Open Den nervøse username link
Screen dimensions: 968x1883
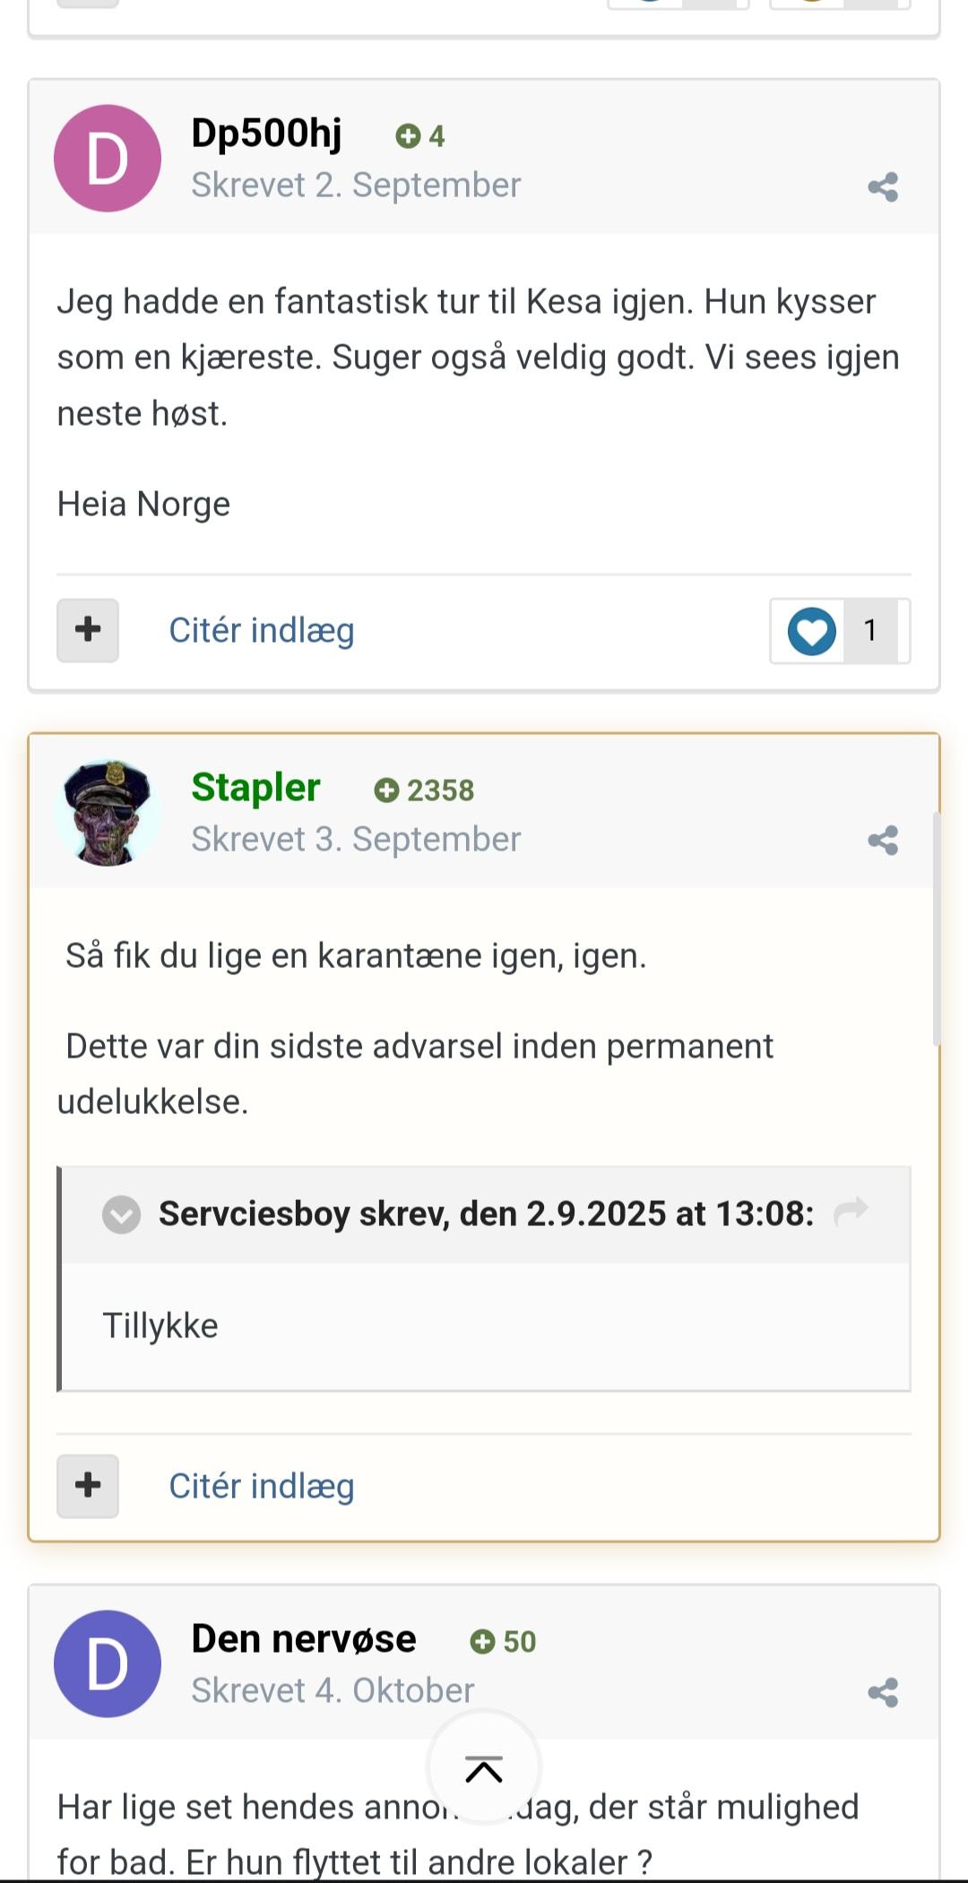click(304, 1639)
